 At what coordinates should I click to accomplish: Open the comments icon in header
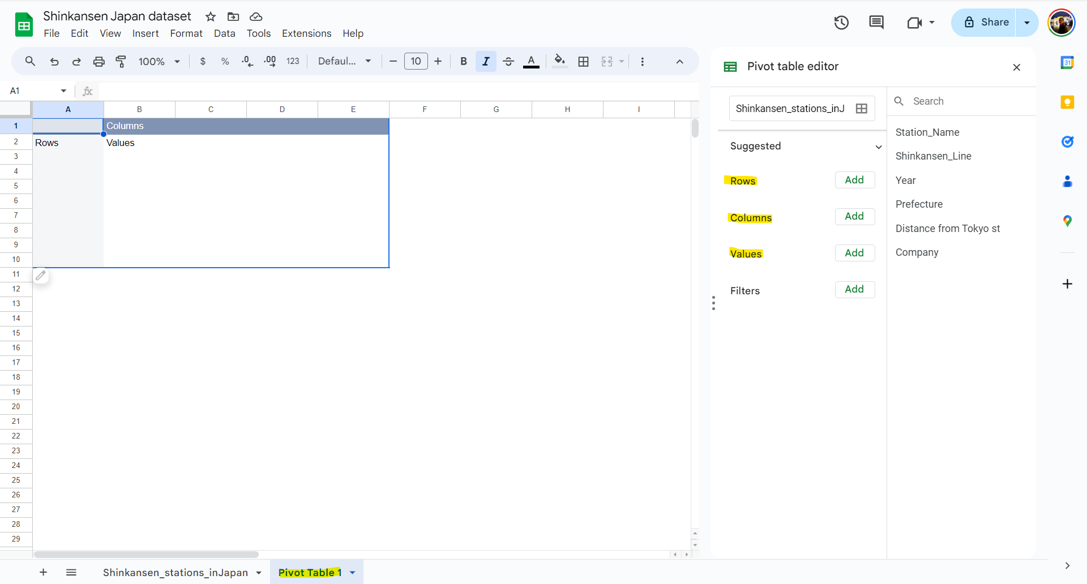click(876, 23)
